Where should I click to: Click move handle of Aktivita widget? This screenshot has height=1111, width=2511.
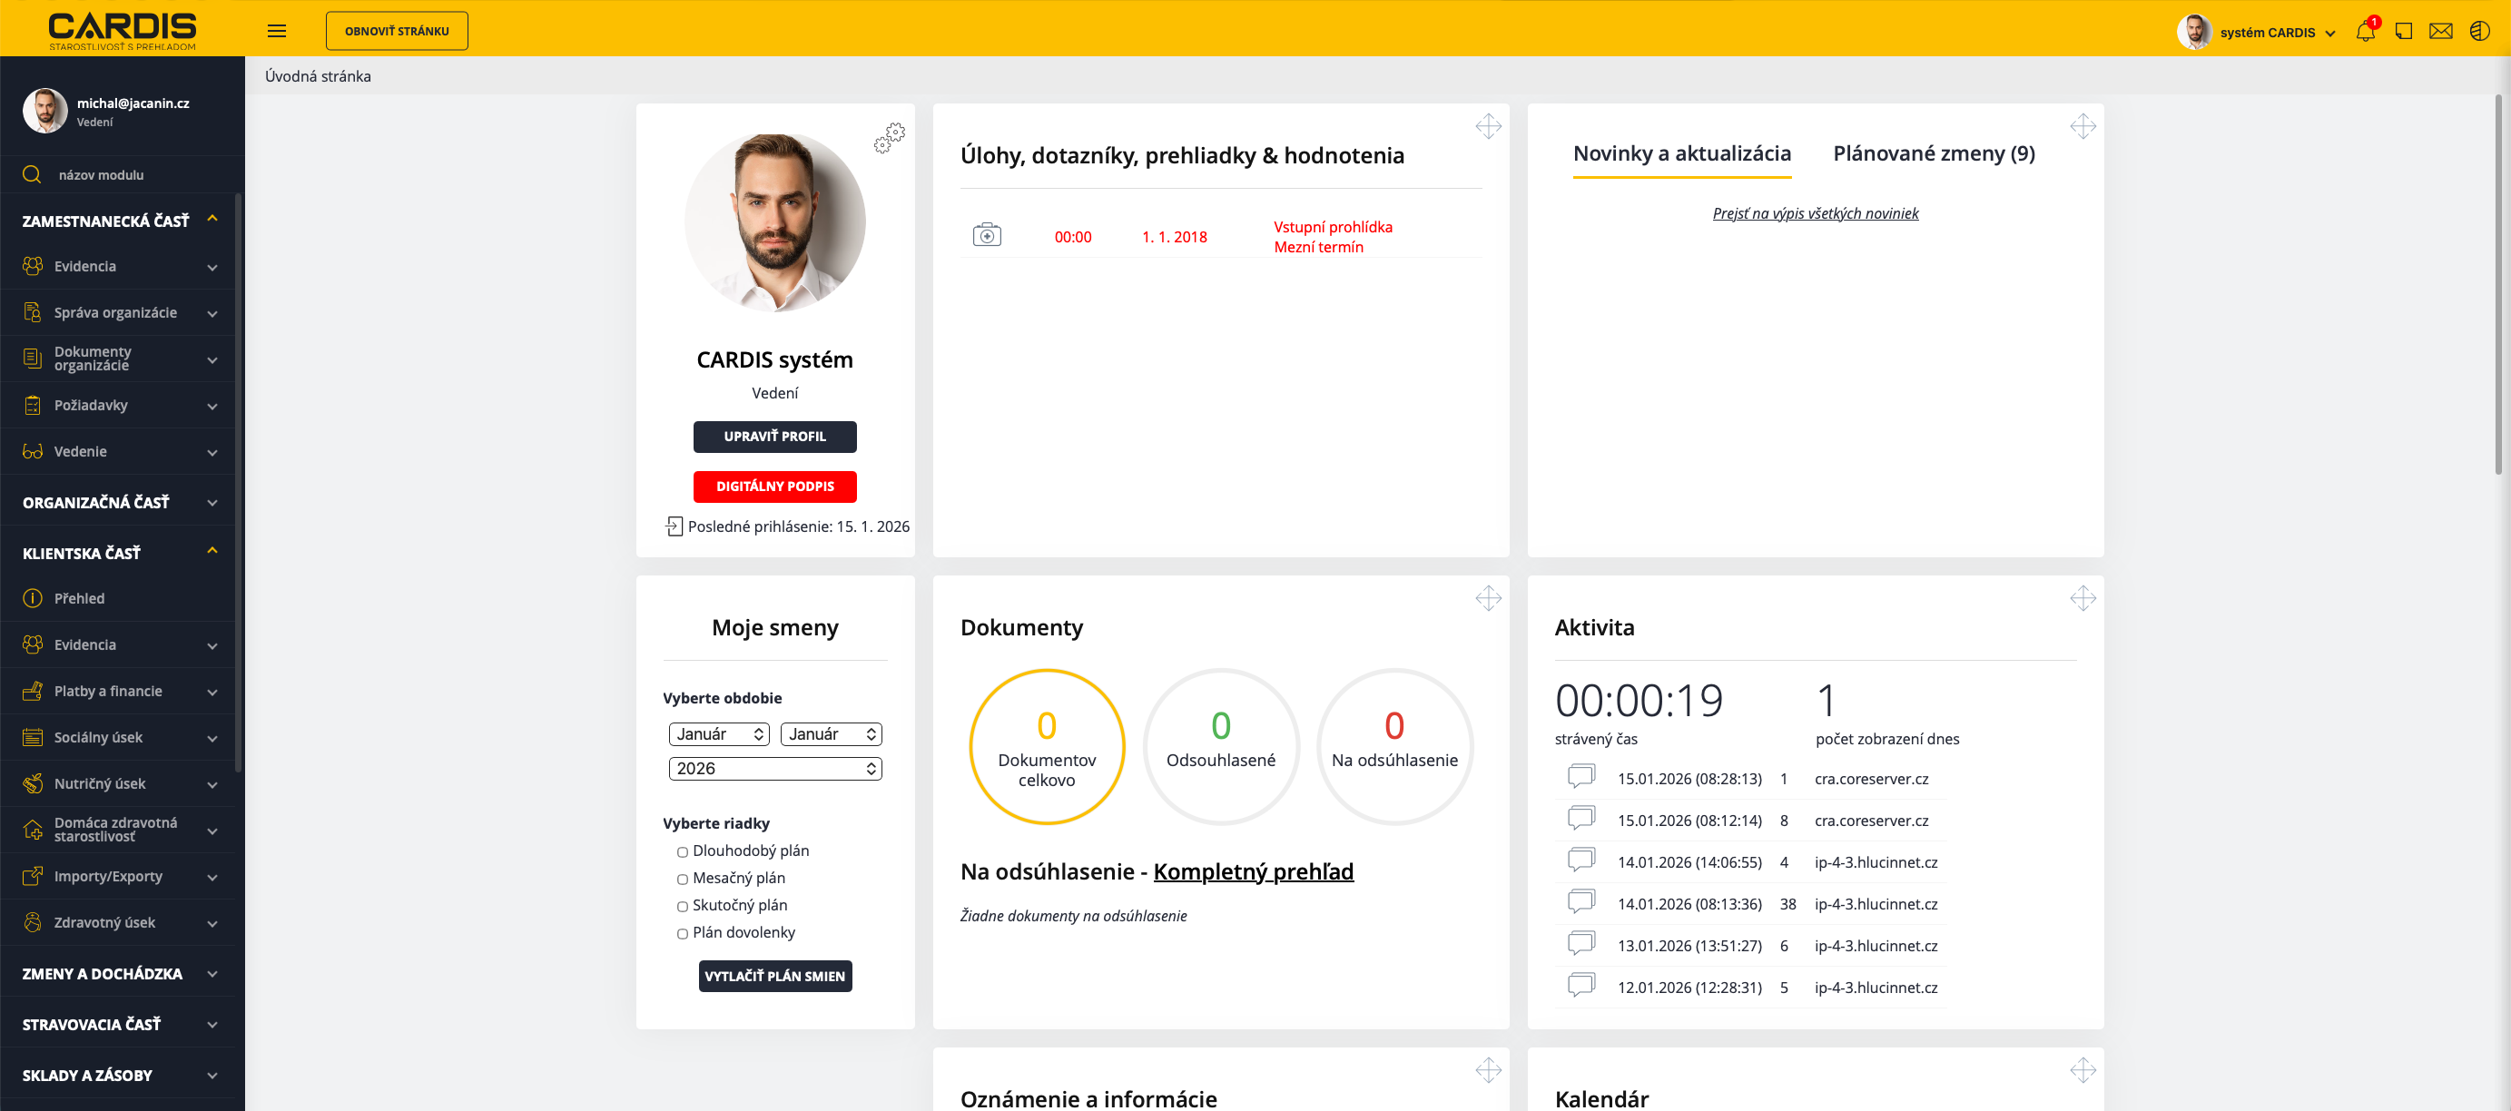tap(2083, 598)
